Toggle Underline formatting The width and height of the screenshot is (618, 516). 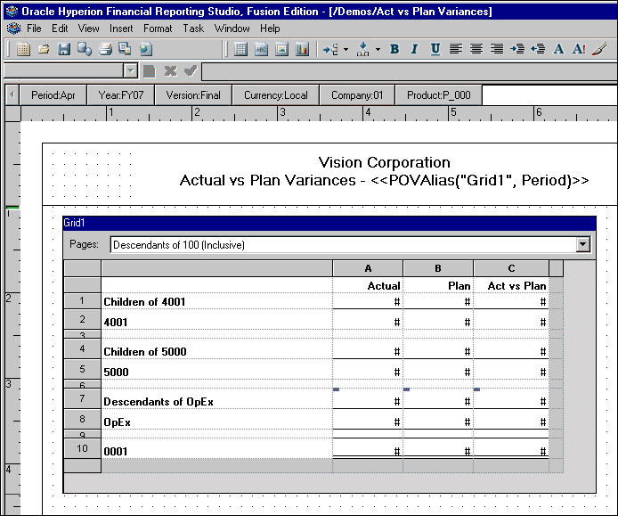[435, 49]
